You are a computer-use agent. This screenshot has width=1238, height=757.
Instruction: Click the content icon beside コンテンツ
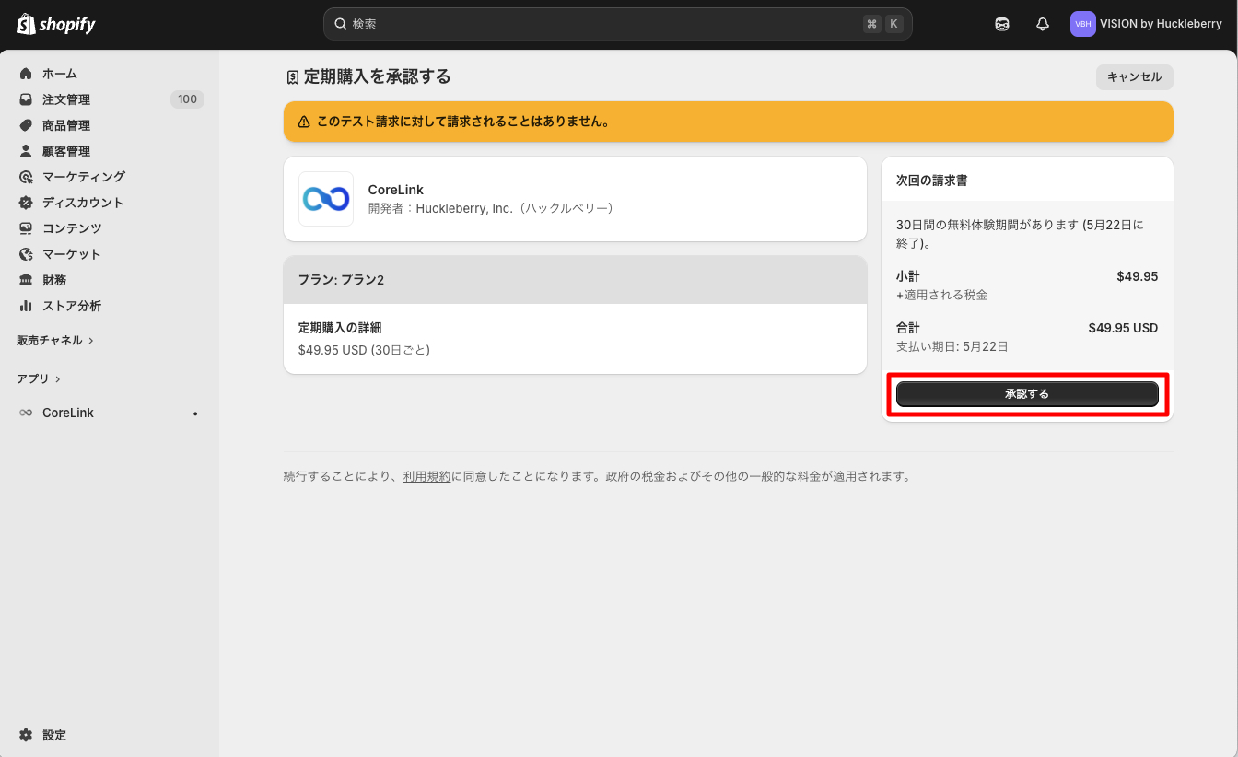pyautogui.click(x=26, y=228)
